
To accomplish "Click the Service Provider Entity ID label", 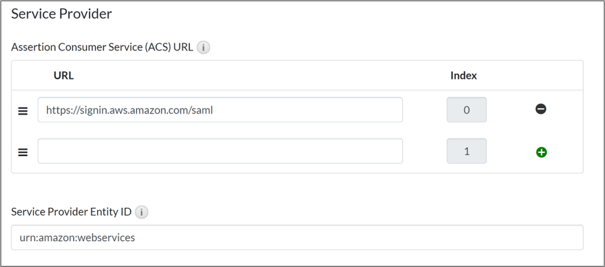I will [71, 212].
